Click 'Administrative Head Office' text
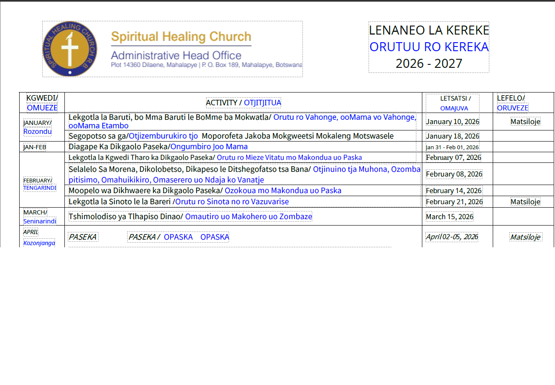 click(x=176, y=55)
